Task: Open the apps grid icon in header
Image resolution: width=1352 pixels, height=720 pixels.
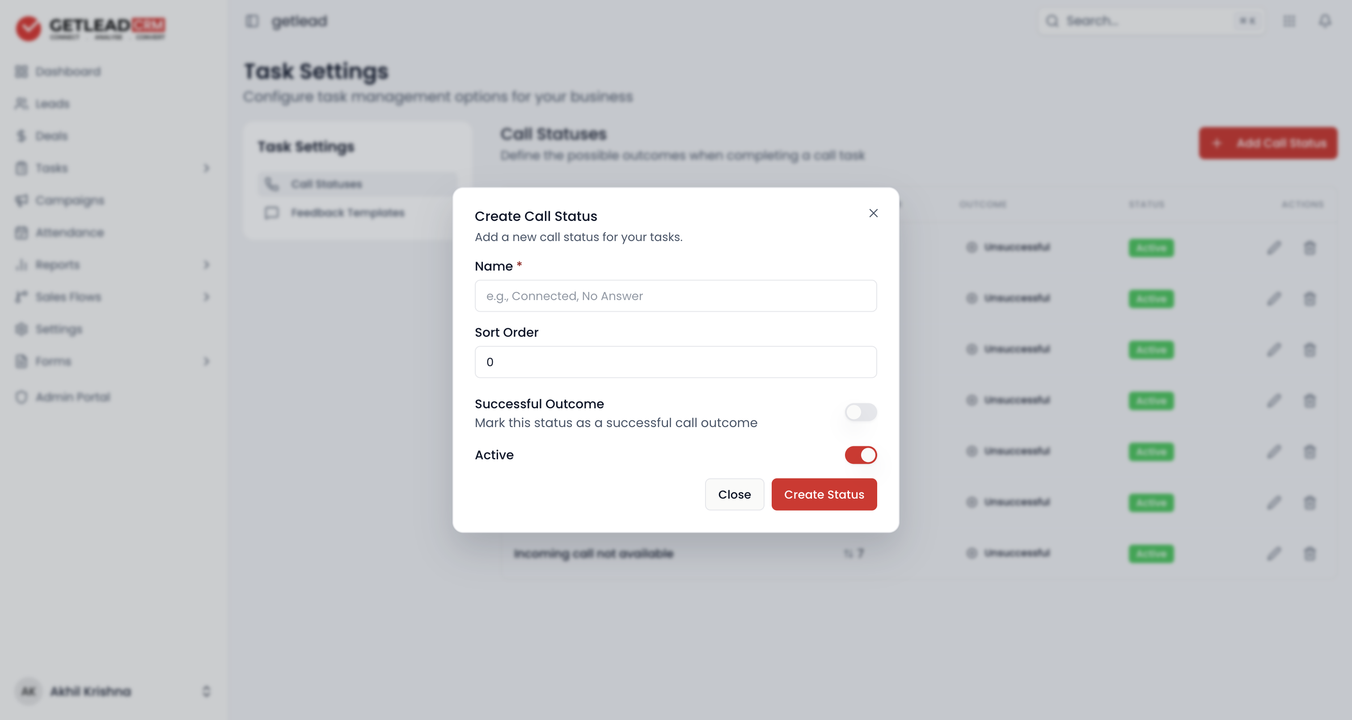Action: coord(1289,21)
